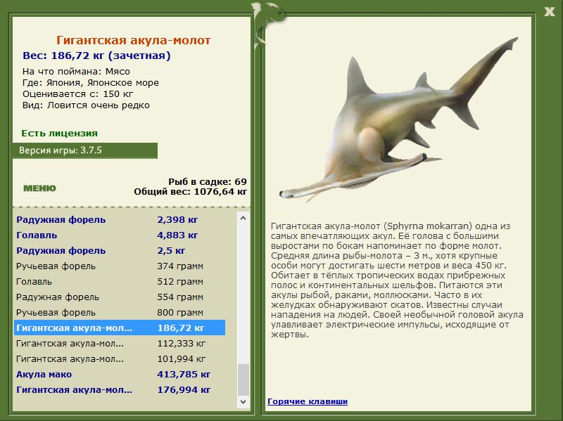Click the title Гигантская акула-молот
The image size is (563, 421).
point(133,40)
